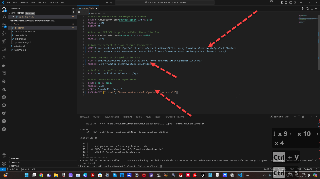
Task: Open the Selection menu
Action: pyautogui.click(x=24, y=2)
